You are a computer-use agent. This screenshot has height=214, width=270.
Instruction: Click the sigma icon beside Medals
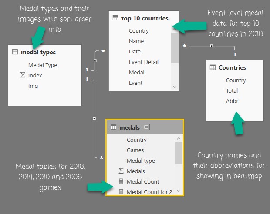pos(121,171)
